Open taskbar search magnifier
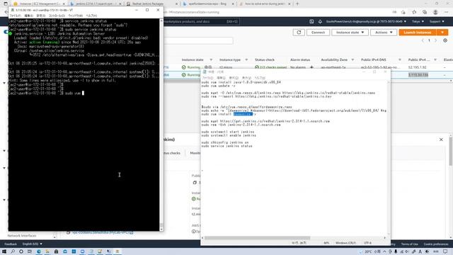The width and height of the screenshot is (453, 255). coord(13,251)
